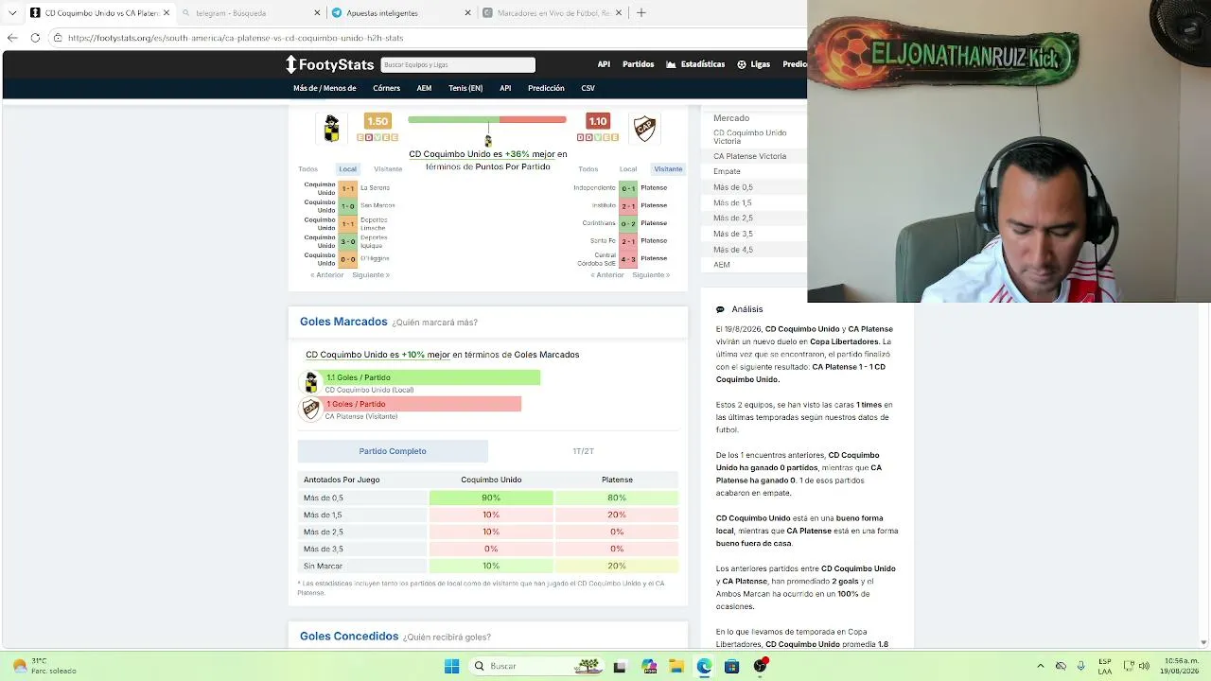Screen dimensions: 1211x681
Task: Click the CA Platense team crest
Action: click(644, 128)
